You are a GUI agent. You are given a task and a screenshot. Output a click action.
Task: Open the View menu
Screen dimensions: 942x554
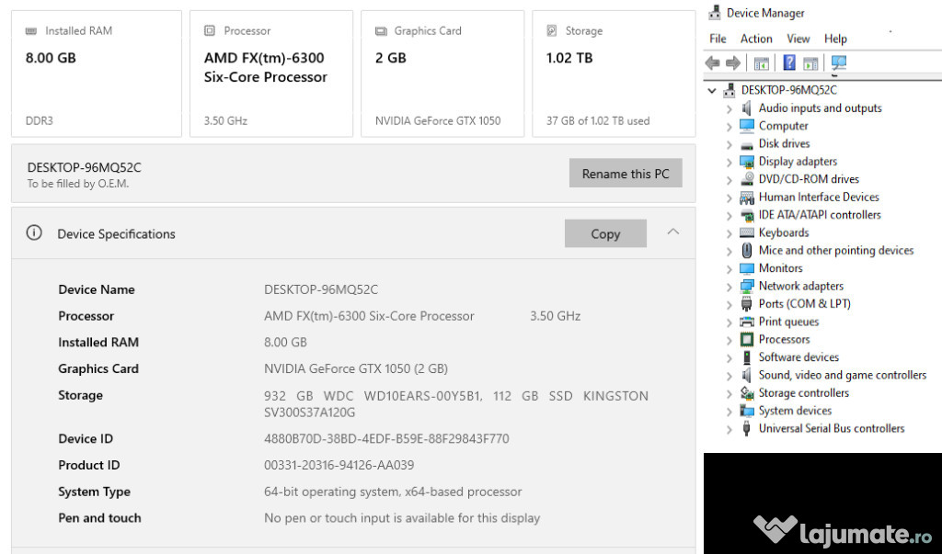click(798, 39)
